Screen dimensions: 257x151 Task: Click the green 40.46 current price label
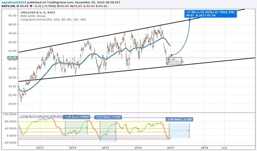(12, 58)
